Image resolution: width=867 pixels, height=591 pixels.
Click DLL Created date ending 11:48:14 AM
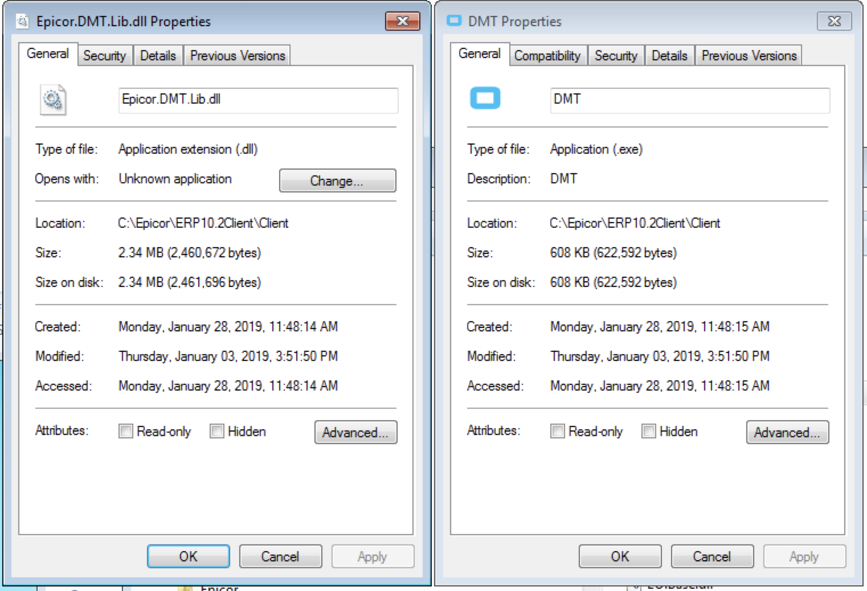[x=228, y=327]
